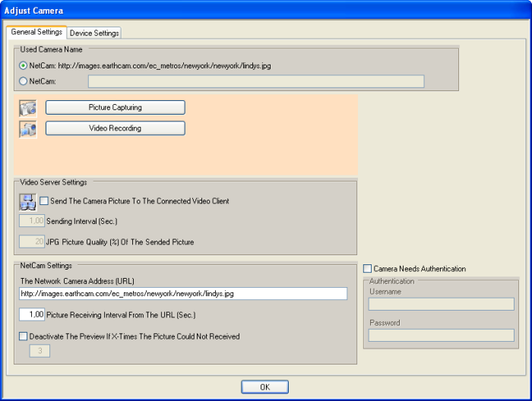Screen dimensions: 532x401
Task: Click the JPG Picture Quality percentage field
Action: tap(32, 242)
